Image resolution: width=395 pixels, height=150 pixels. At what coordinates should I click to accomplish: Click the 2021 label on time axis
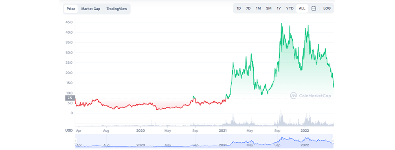point(223,131)
